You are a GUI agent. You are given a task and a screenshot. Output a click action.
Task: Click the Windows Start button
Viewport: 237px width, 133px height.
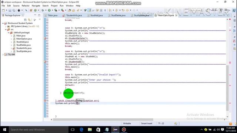tap(4, 130)
